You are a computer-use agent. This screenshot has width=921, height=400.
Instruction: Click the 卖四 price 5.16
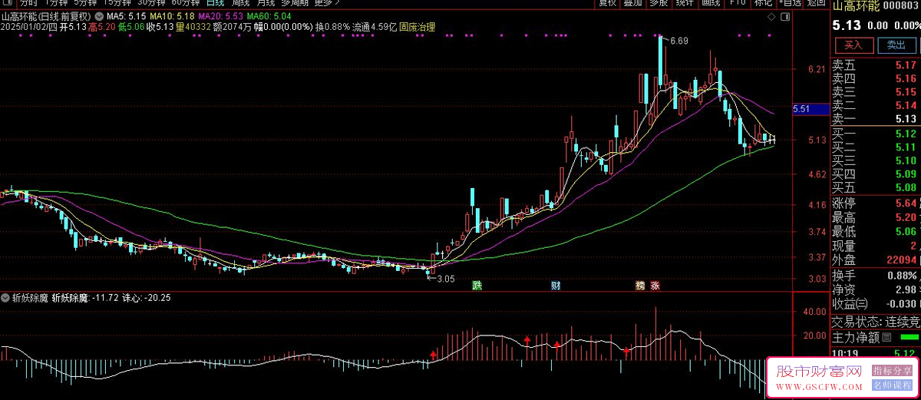click(x=906, y=78)
